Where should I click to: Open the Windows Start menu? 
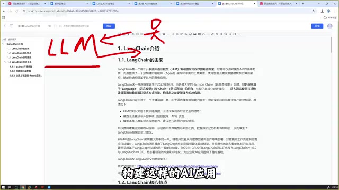click(3, 187)
